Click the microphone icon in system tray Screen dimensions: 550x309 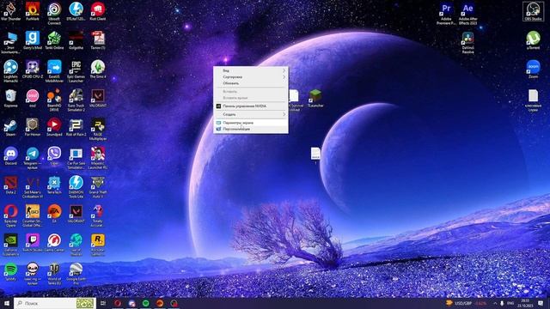pos(502,303)
